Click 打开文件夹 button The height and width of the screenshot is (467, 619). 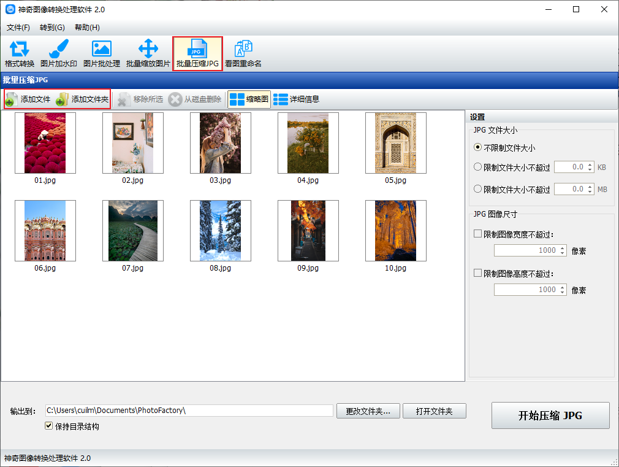tap(435, 411)
